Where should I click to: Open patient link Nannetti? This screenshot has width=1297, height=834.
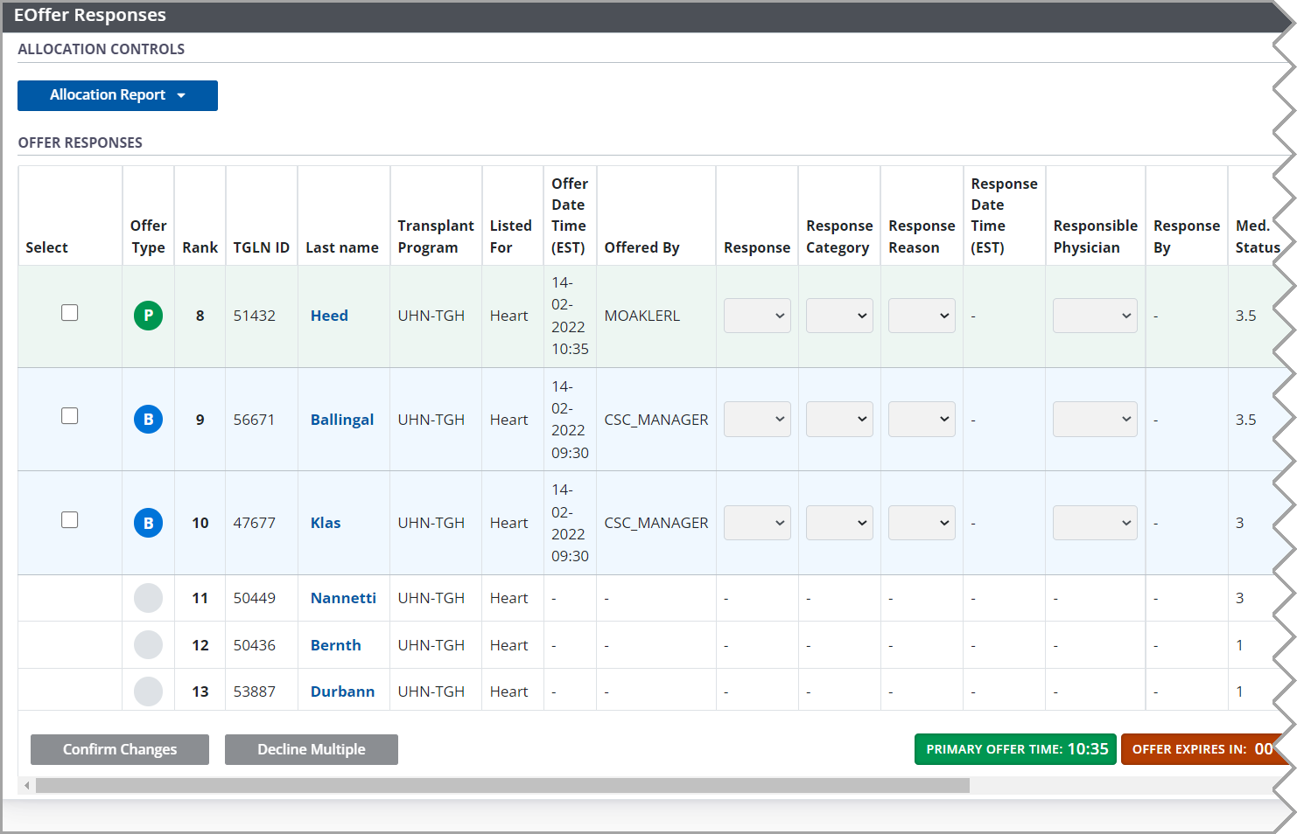[x=343, y=598]
